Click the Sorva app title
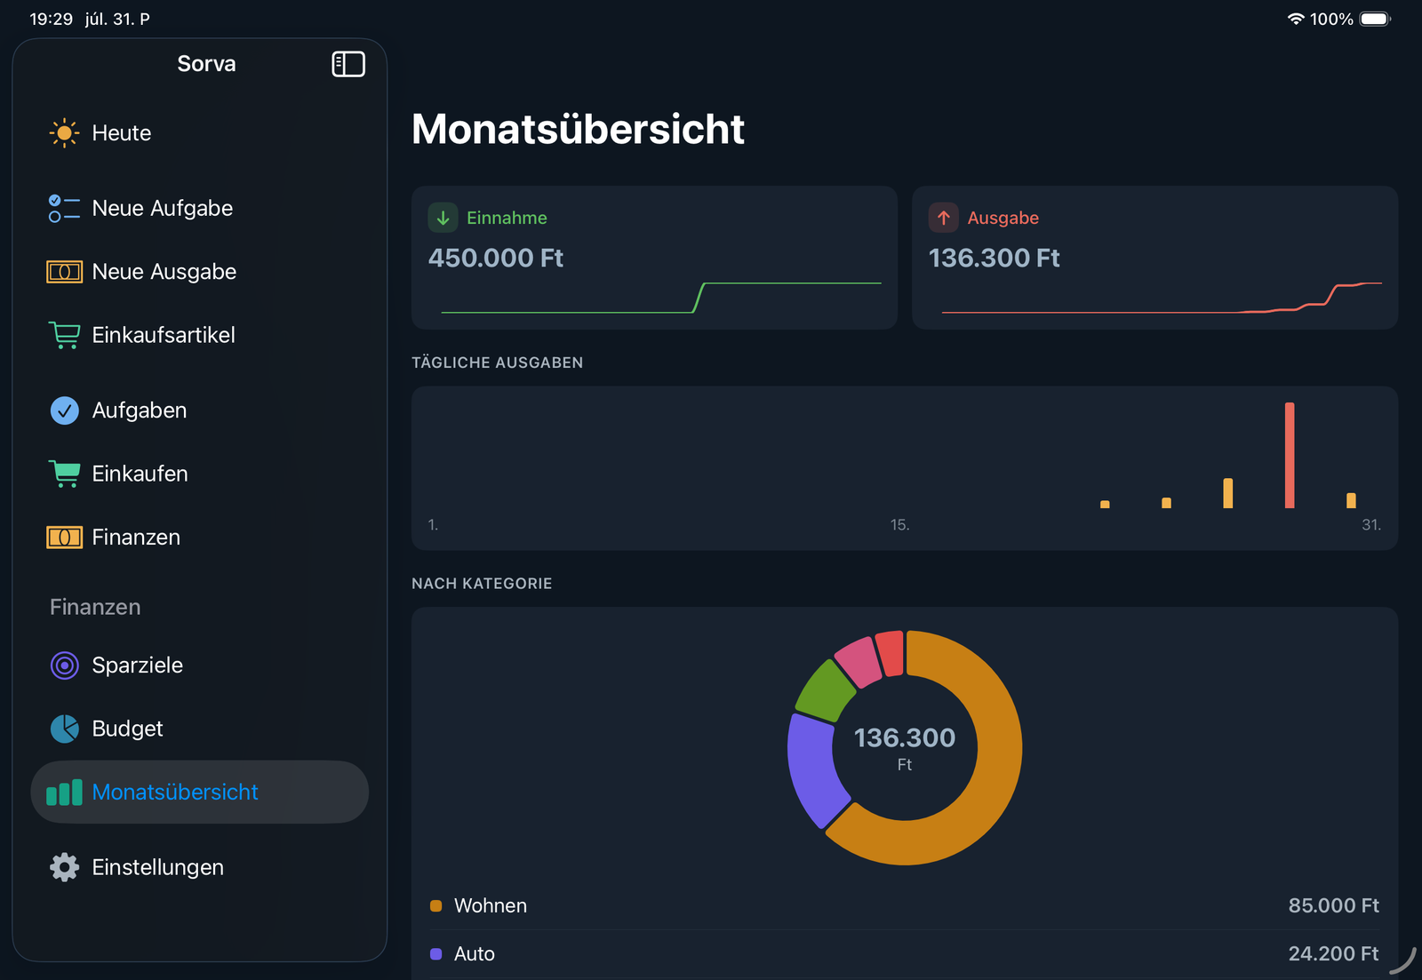Image resolution: width=1422 pixels, height=980 pixels. coord(206,64)
